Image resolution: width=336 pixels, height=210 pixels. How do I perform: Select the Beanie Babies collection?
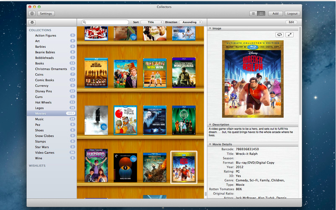coord(52,52)
